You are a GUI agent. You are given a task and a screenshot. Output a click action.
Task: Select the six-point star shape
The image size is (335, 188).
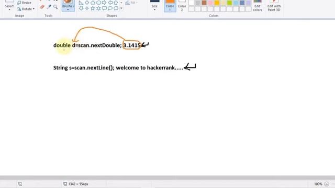click(98, 8)
